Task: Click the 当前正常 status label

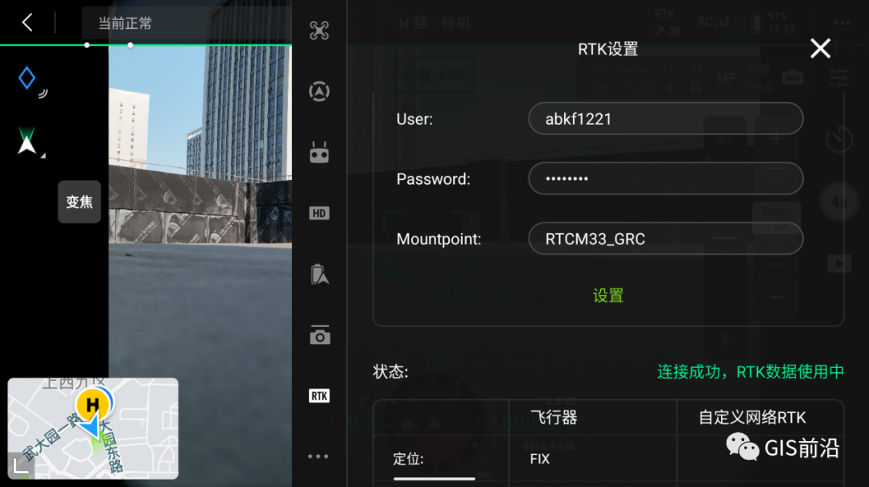Action: [x=125, y=23]
